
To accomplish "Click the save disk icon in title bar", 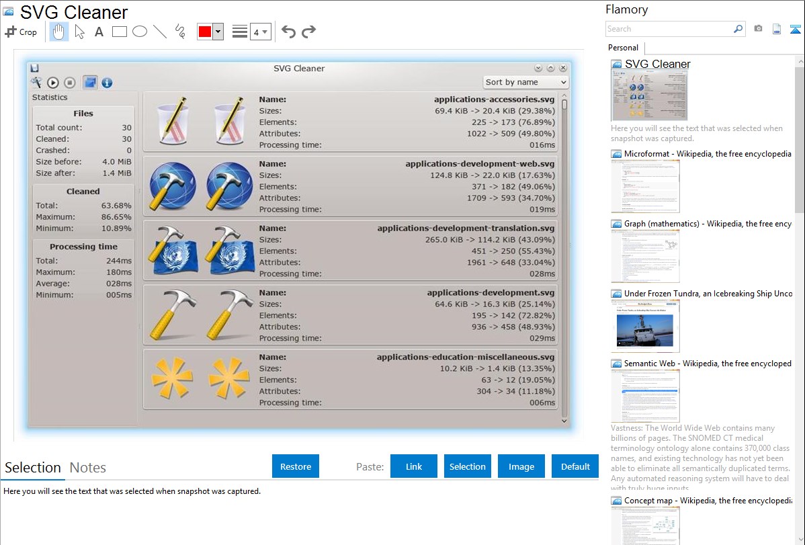I will coord(35,69).
